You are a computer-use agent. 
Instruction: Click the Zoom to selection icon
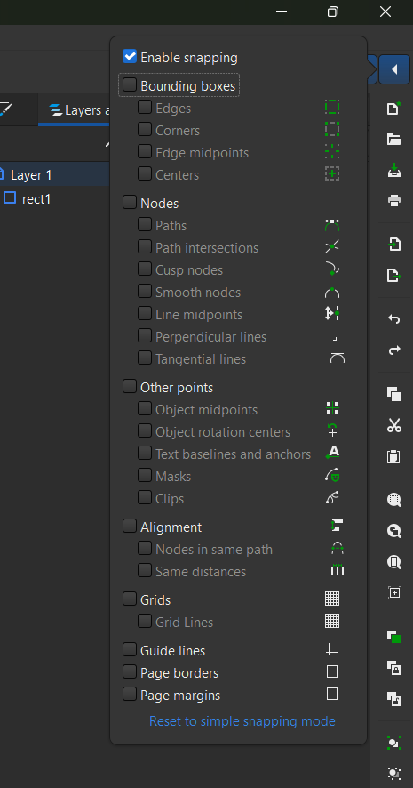tap(394, 500)
